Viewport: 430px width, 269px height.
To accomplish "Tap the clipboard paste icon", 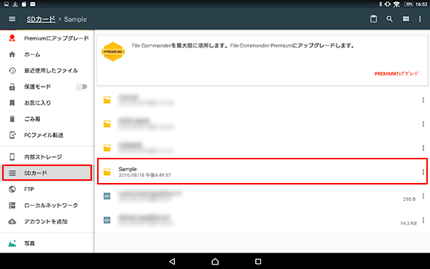I will point(373,19).
